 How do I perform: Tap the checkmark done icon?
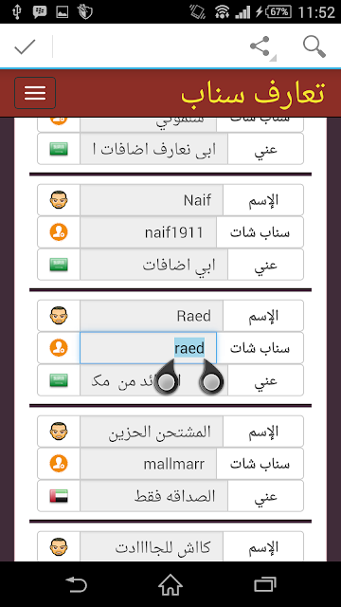point(26,46)
